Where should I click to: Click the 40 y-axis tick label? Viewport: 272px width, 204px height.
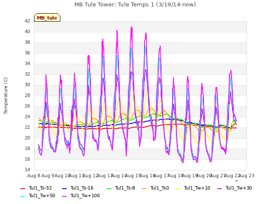[27, 31]
